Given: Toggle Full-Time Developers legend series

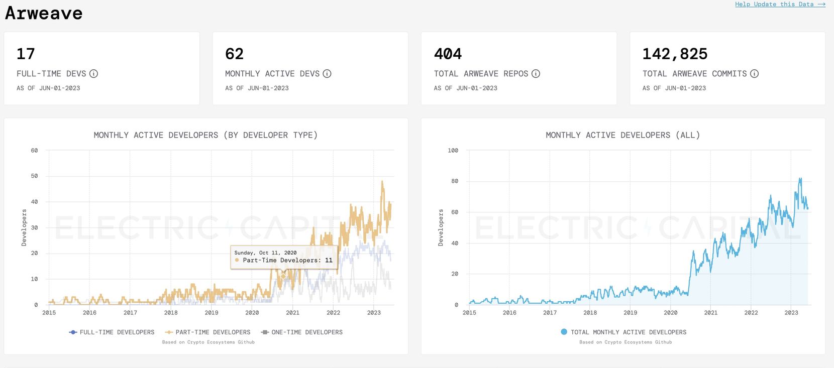Looking at the screenshot, I should click(x=112, y=332).
